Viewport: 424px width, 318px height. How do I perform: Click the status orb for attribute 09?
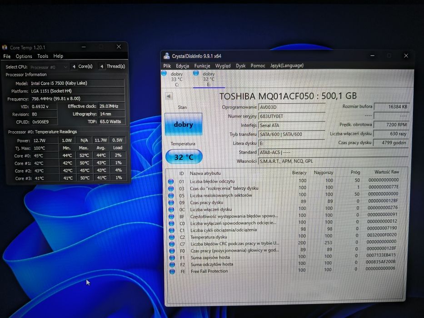pyautogui.click(x=171, y=203)
